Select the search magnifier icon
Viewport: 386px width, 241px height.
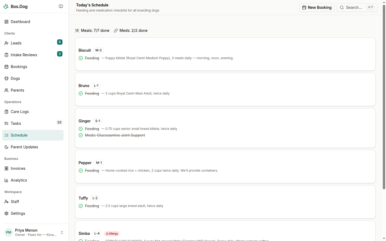pyautogui.click(x=342, y=7)
